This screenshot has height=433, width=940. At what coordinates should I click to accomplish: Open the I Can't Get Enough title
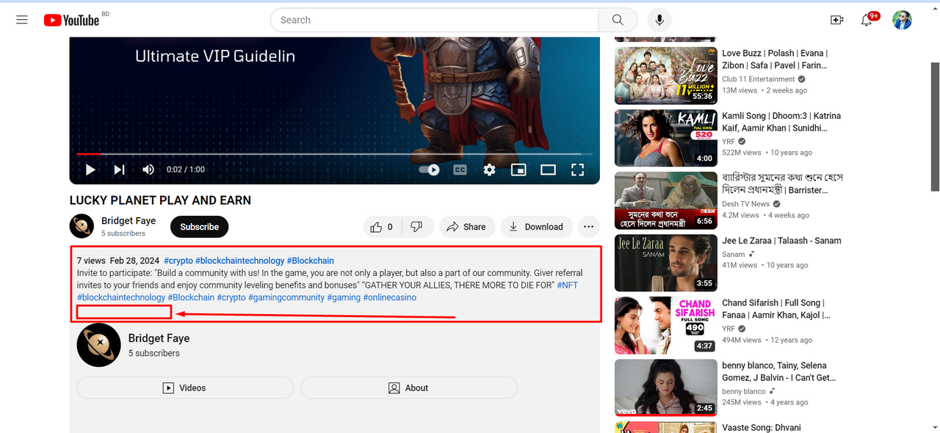pos(779,371)
